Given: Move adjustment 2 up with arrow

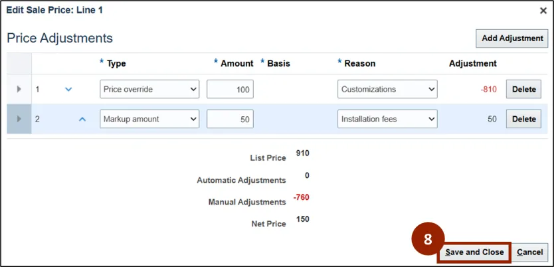Looking at the screenshot, I should pyautogui.click(x=82, y=119).
